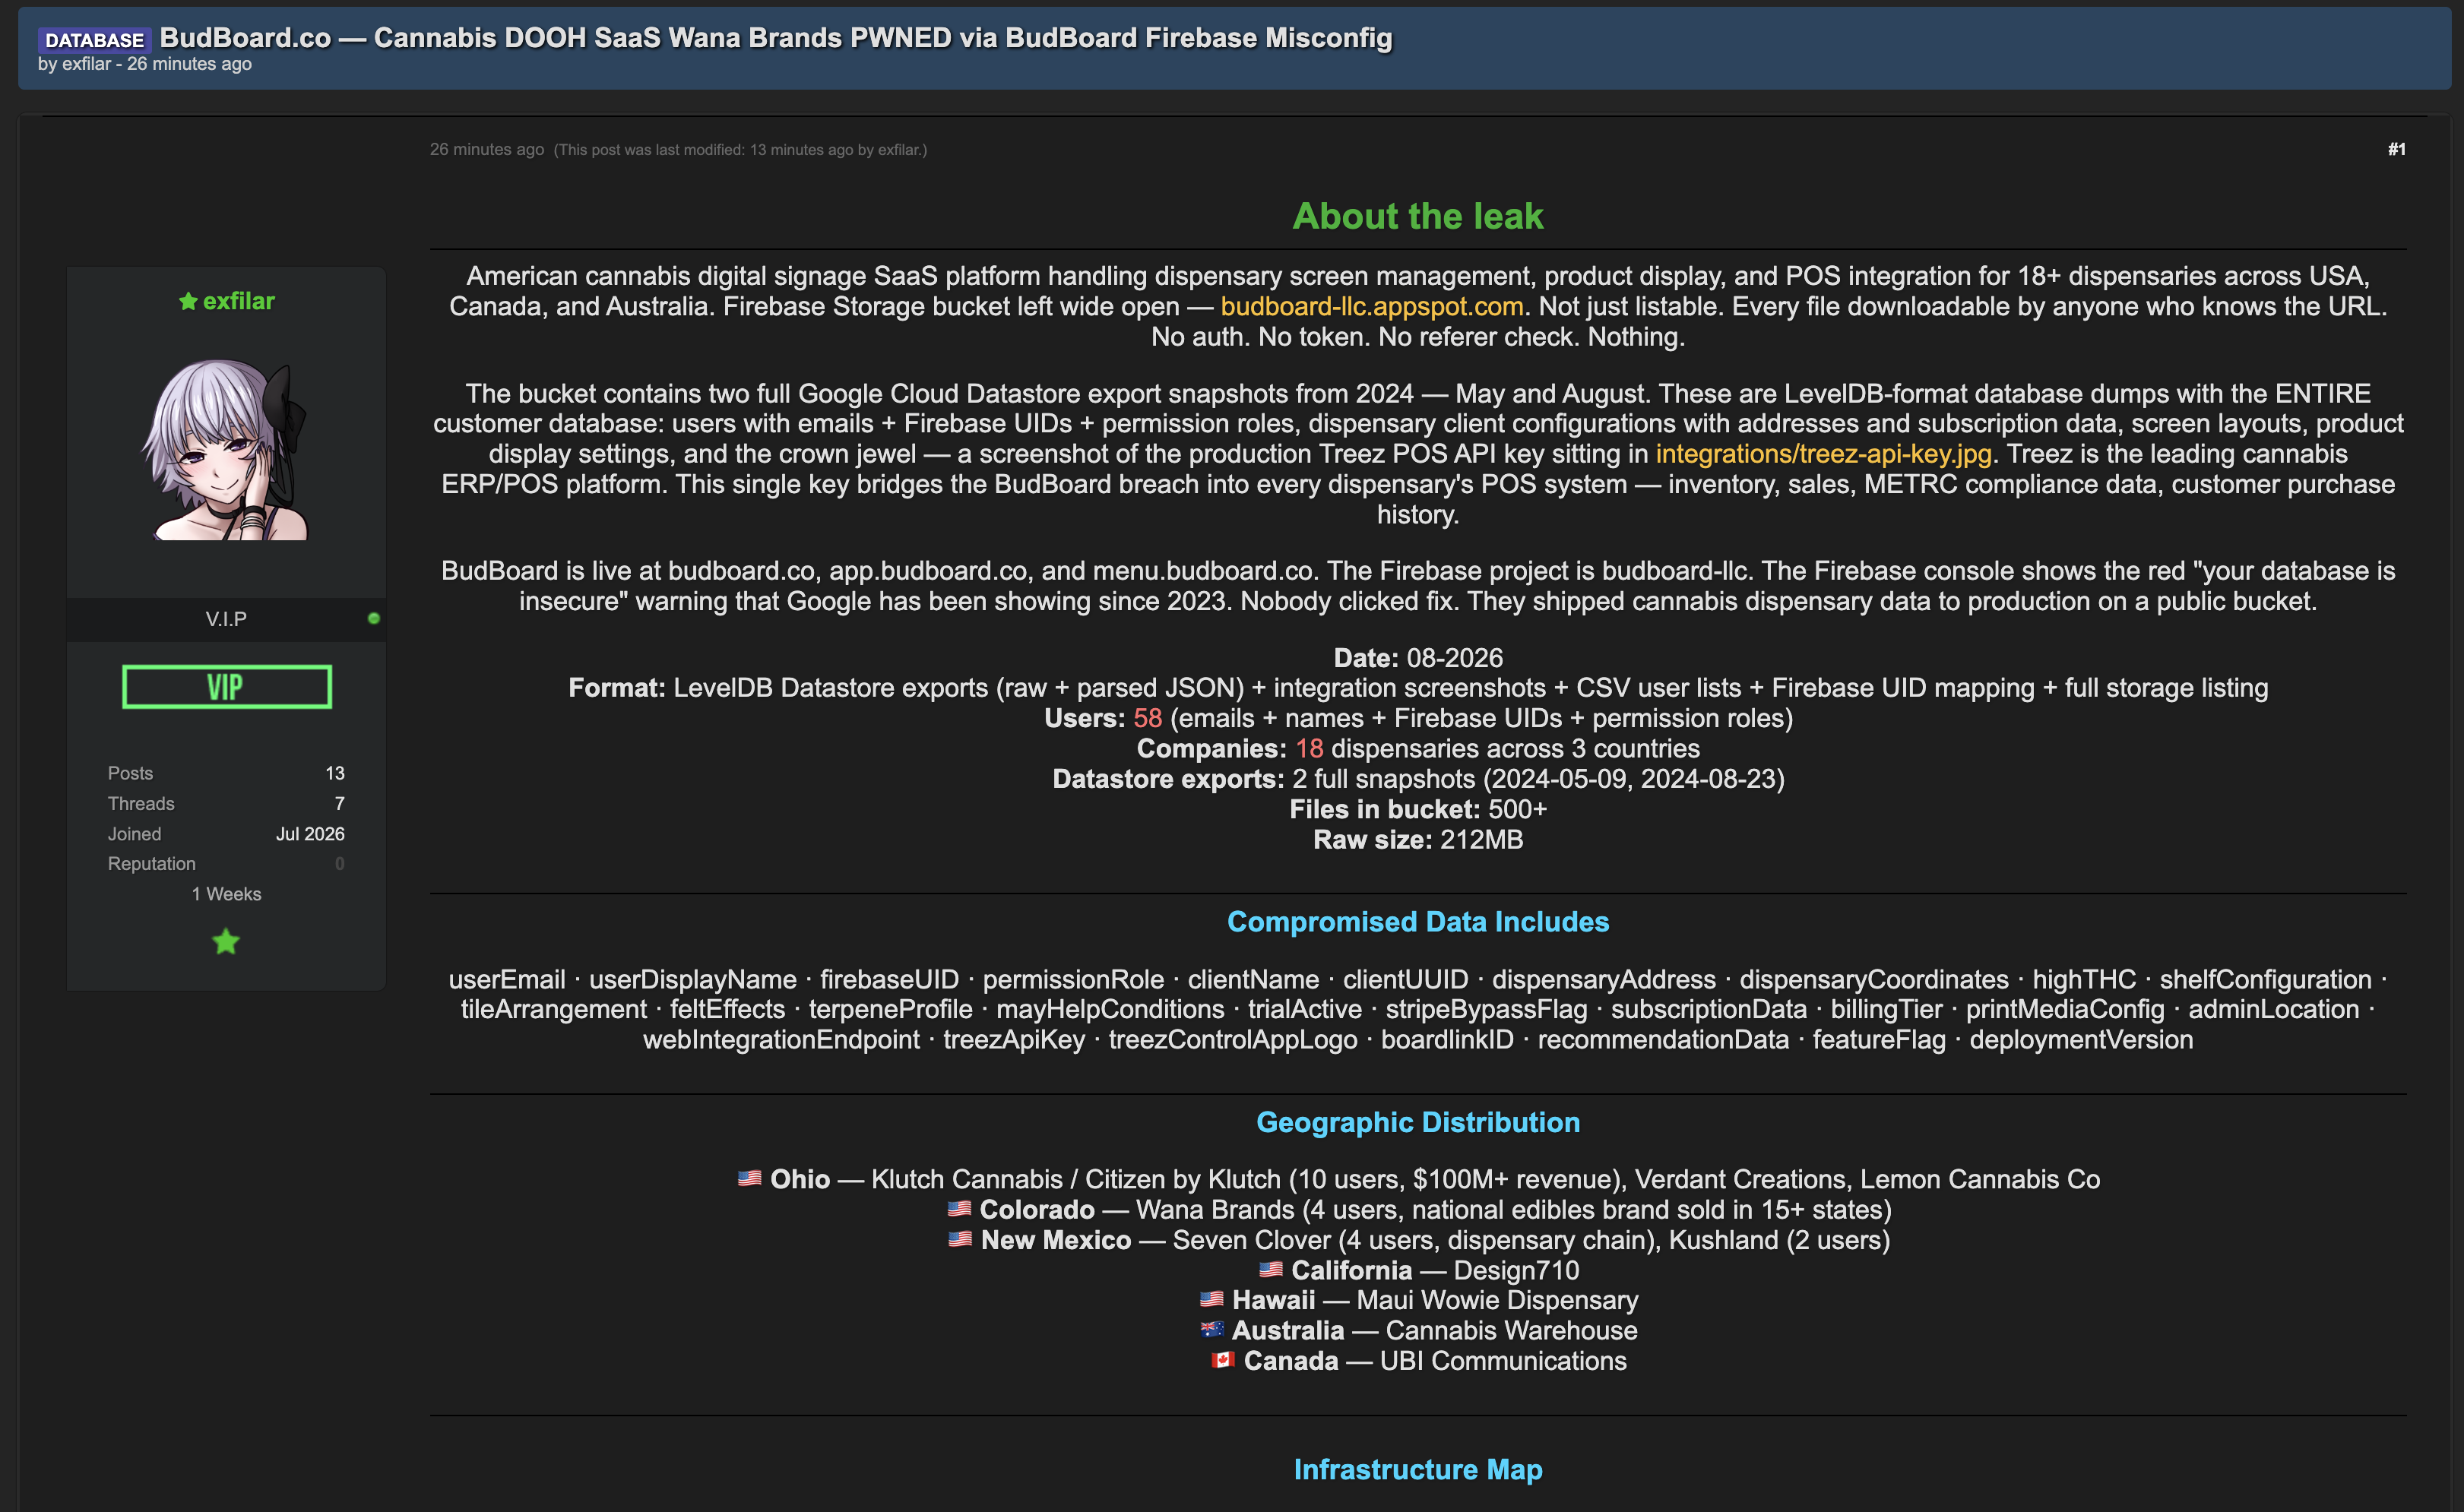The height and width of the screenshot is (1512, 2464).
Task: Click the Posts count 13
Action: click(335, 773)
